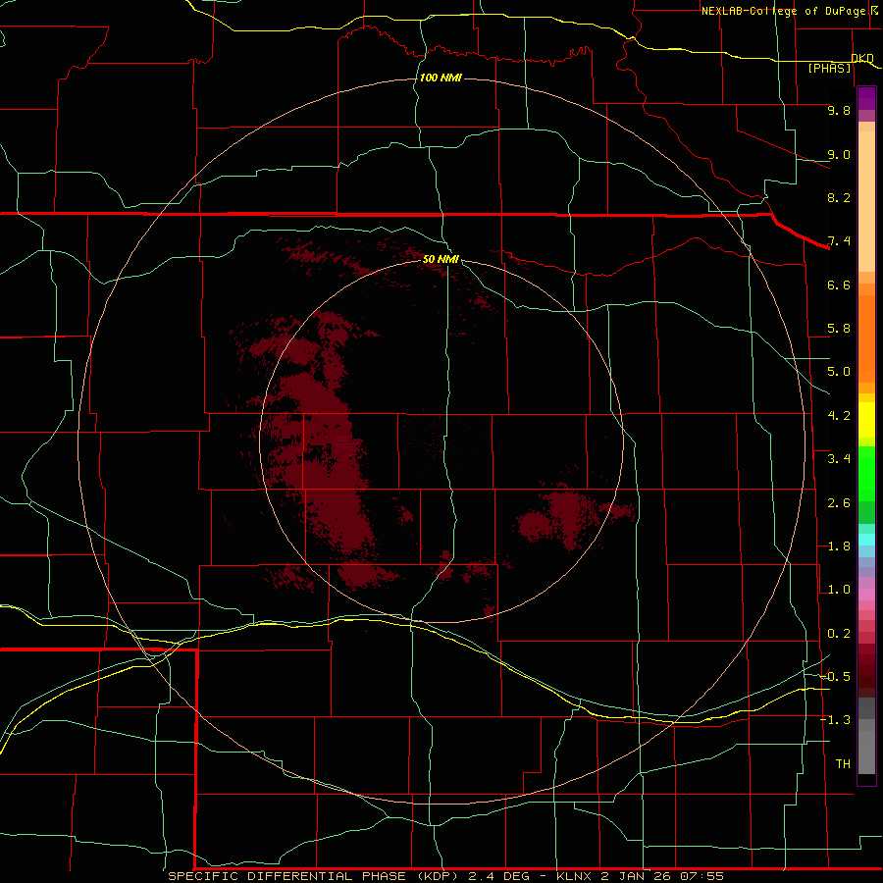The width and height of the screenshot is (883, 883).
Task: Click the cyan segment of the color bar
Action: [866, 540]
